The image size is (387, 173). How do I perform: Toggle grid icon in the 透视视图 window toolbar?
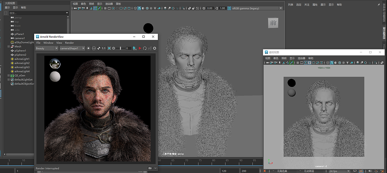(x=298, y=63)
